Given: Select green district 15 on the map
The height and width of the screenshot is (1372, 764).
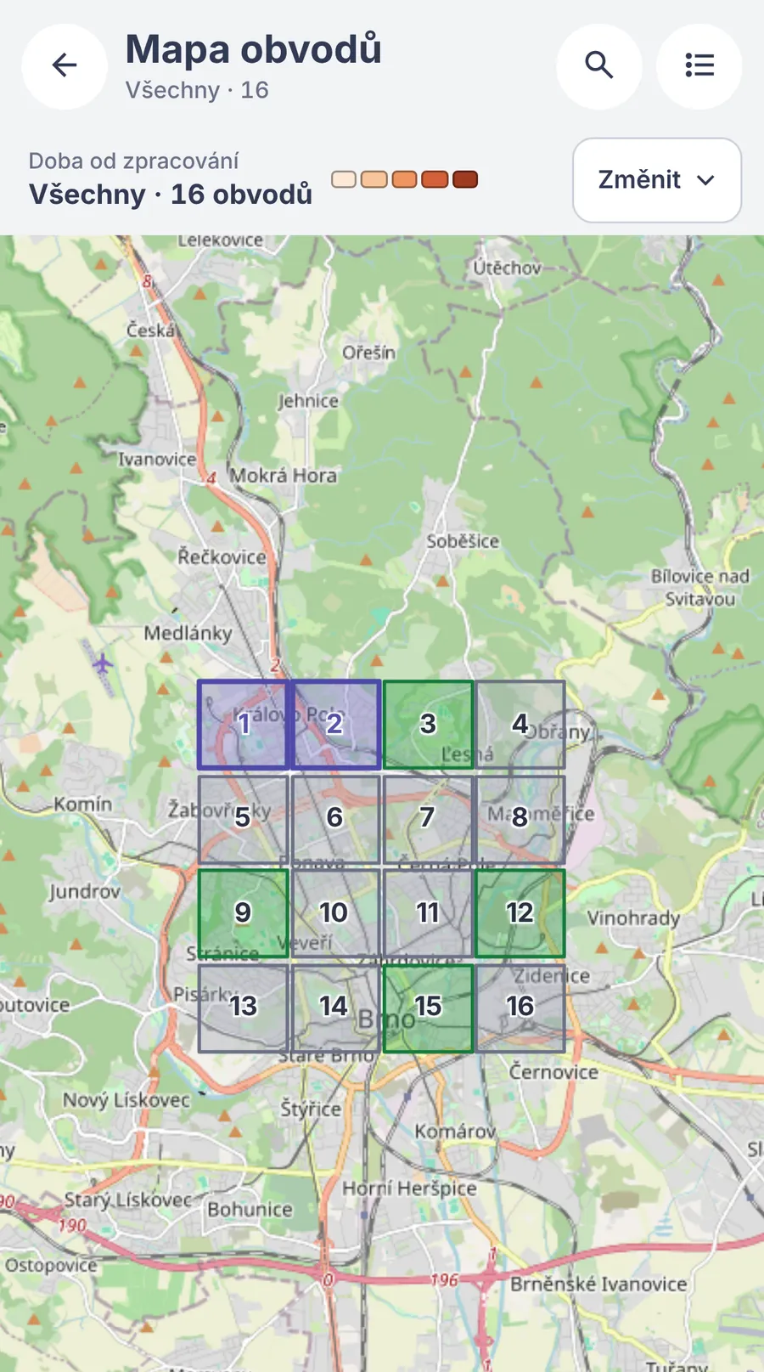Looking at the screenshot, I should pyautogui.click(x=428, y=1008).
